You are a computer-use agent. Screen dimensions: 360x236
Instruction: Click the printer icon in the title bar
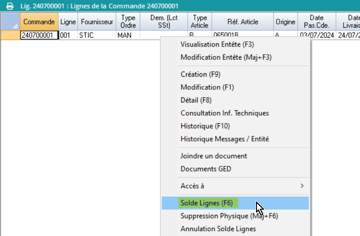click(9, 5)
